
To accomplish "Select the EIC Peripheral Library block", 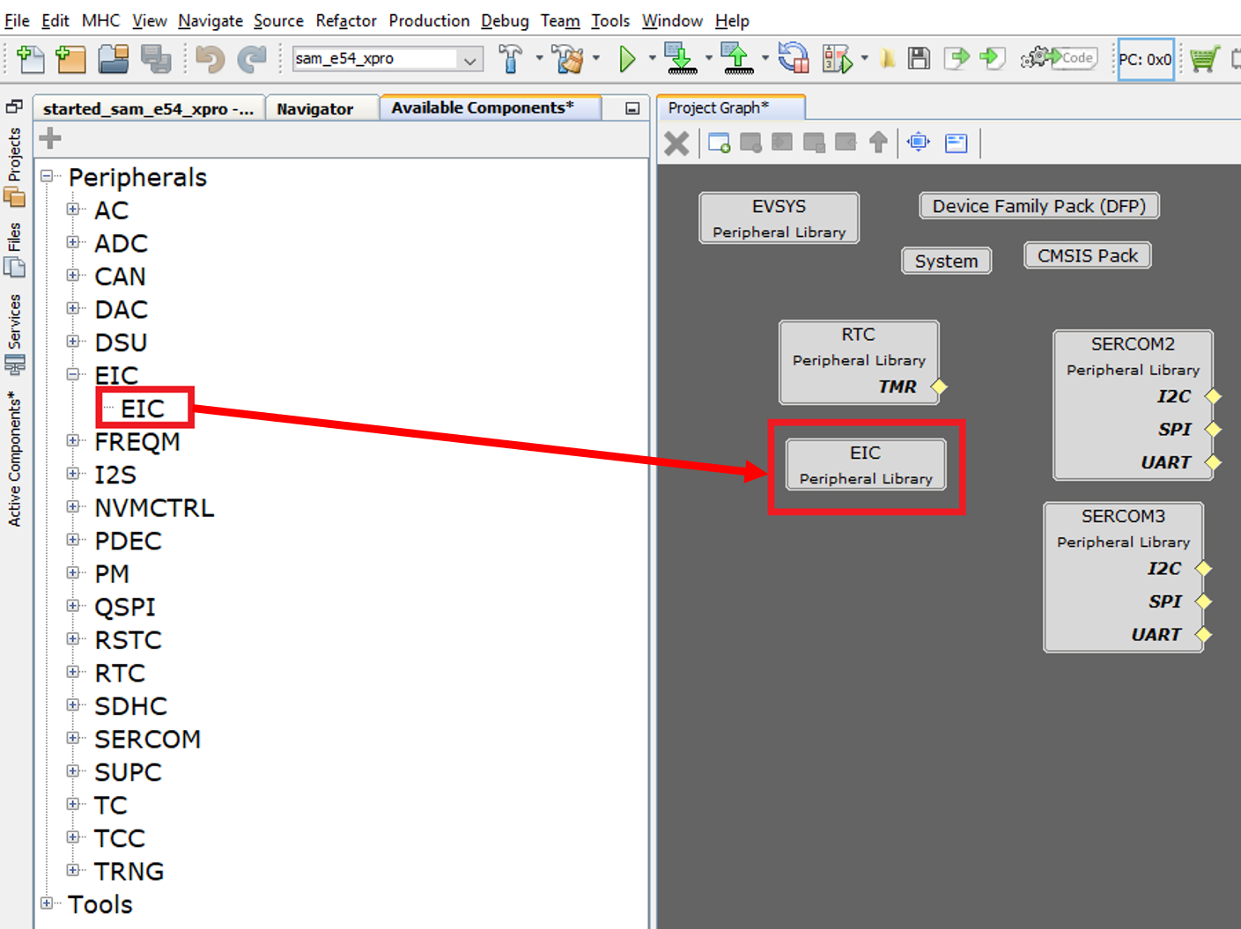I will [x=865, y=464].
